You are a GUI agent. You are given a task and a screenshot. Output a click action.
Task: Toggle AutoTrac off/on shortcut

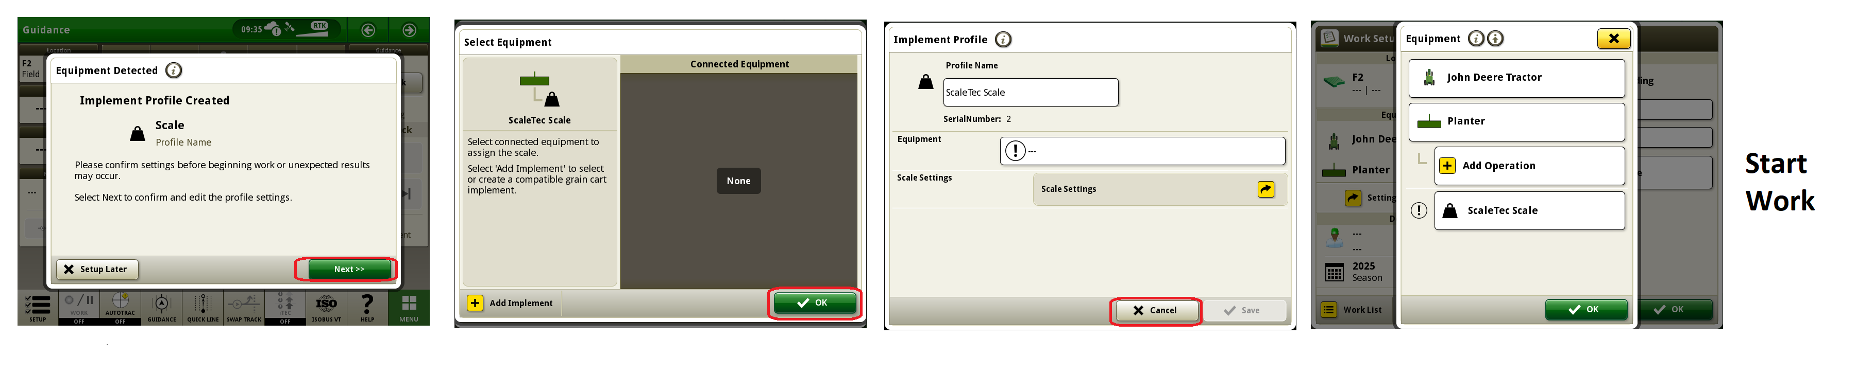(x=121, y=308)
